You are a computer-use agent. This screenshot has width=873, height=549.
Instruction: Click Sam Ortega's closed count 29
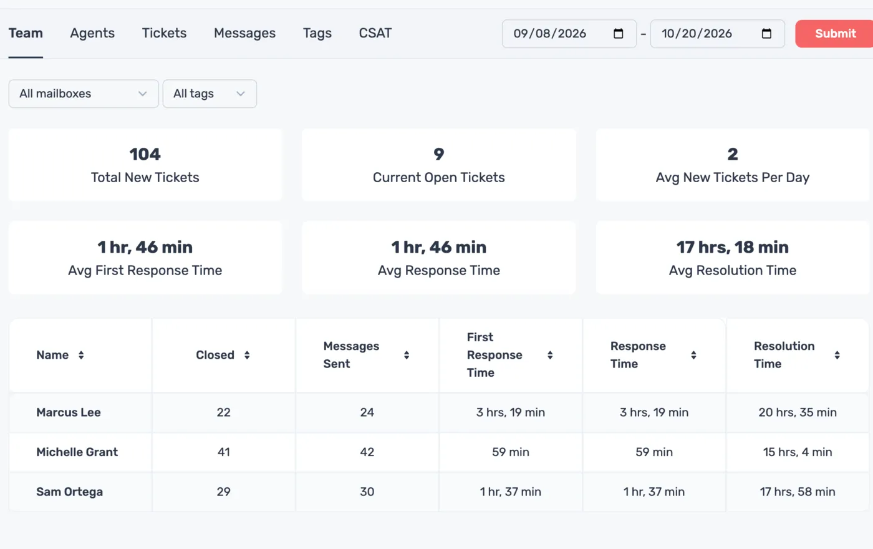[x=224, y=492]
